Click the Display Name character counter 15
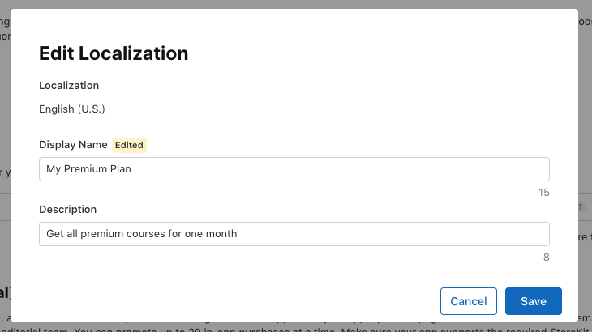Screen dimensions: 592x332 click(x=543, y=193)
